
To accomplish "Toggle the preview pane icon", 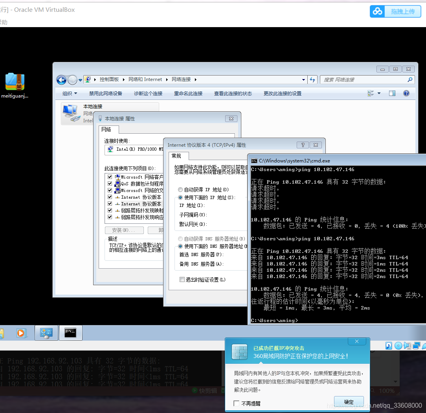I will click(392, 94).
